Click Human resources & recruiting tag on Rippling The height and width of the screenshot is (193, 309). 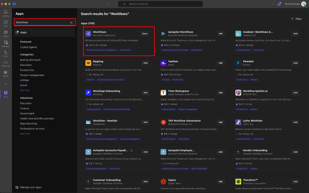pos(110,80)
